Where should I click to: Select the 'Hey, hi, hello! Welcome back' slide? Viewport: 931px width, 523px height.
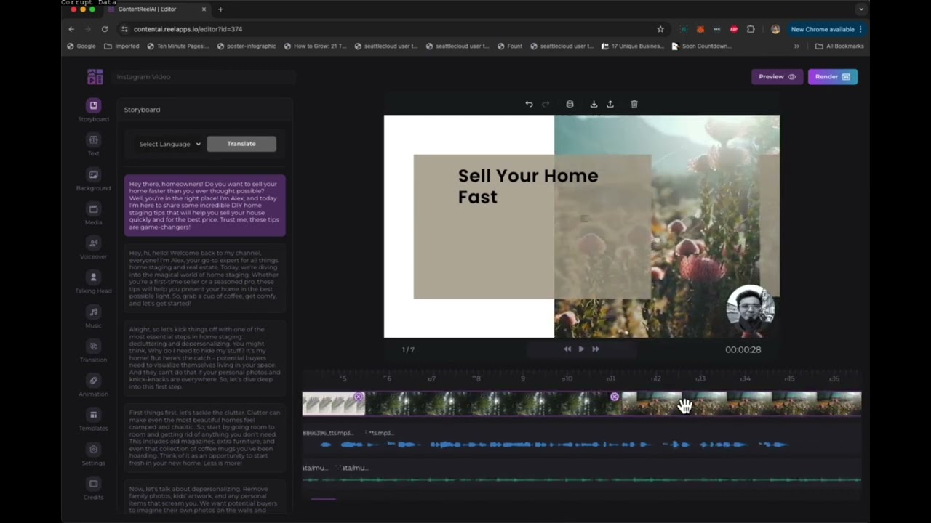205,277
